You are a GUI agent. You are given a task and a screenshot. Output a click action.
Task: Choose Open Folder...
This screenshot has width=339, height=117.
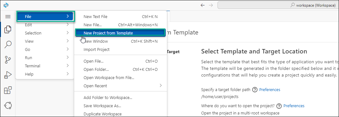tap(121, 69)
